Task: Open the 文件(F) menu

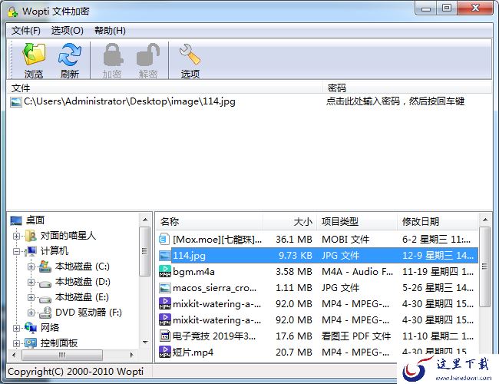Action: pyautogui.click(x=26, y=31)
